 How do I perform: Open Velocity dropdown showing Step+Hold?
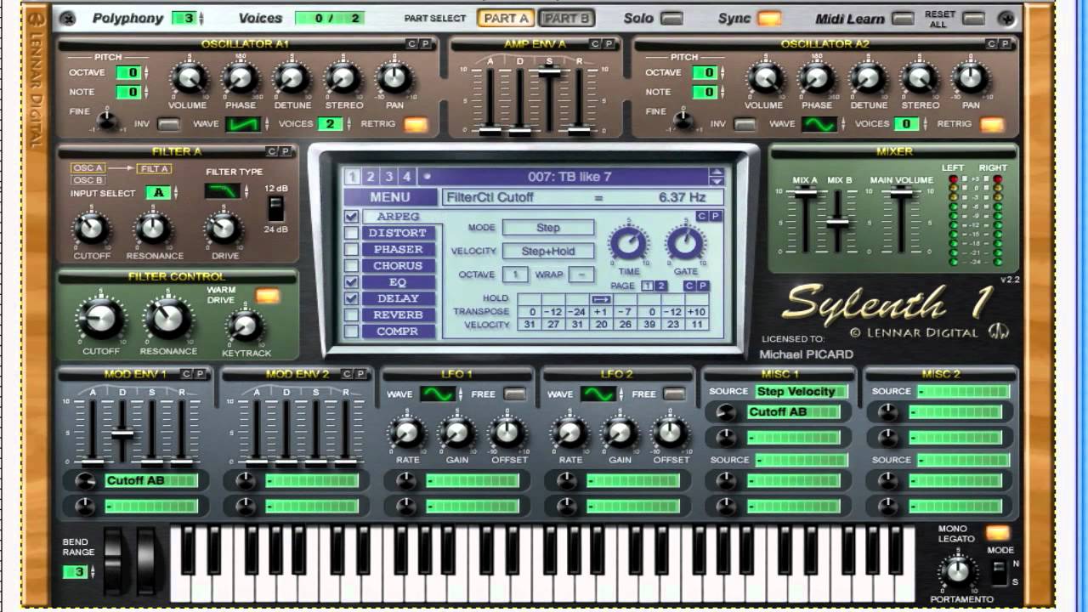(x=548, y=251)
